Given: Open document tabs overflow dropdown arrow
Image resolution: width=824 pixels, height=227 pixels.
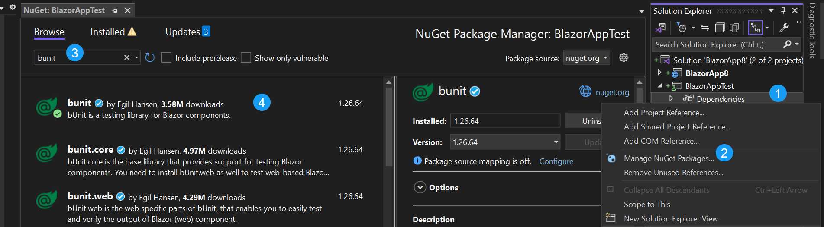Looking at the screenshot, I should pyautogui.click(x=642, y=12).
